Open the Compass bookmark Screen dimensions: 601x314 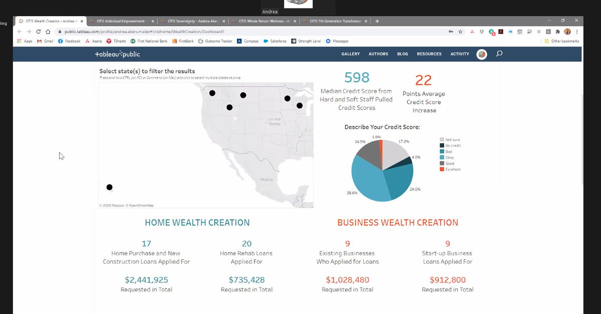tap(248, 41)
